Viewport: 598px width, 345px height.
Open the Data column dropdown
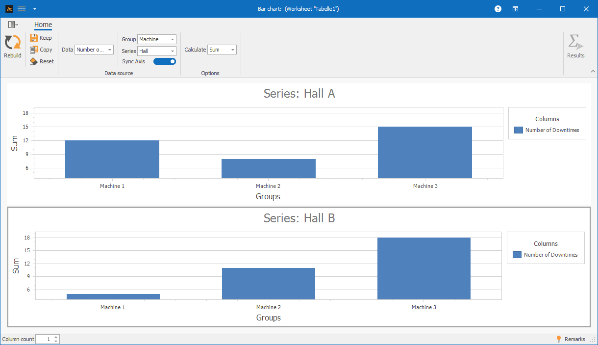coord(94,50)
